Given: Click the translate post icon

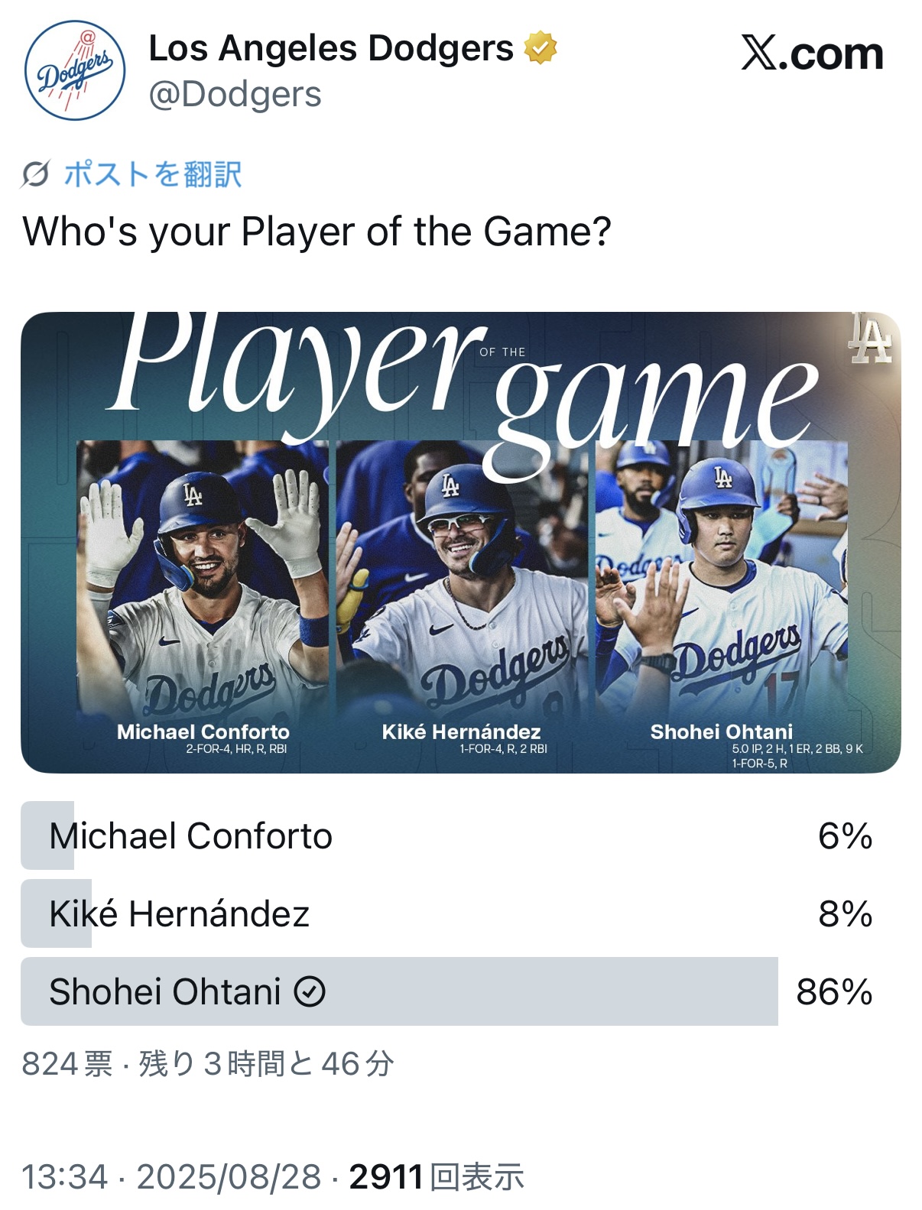Looking at the screenshot, I should coord(35,175).
